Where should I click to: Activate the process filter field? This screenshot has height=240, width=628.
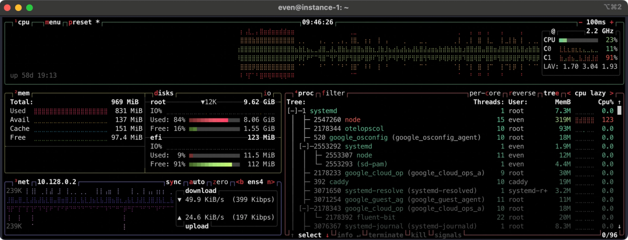333,93
